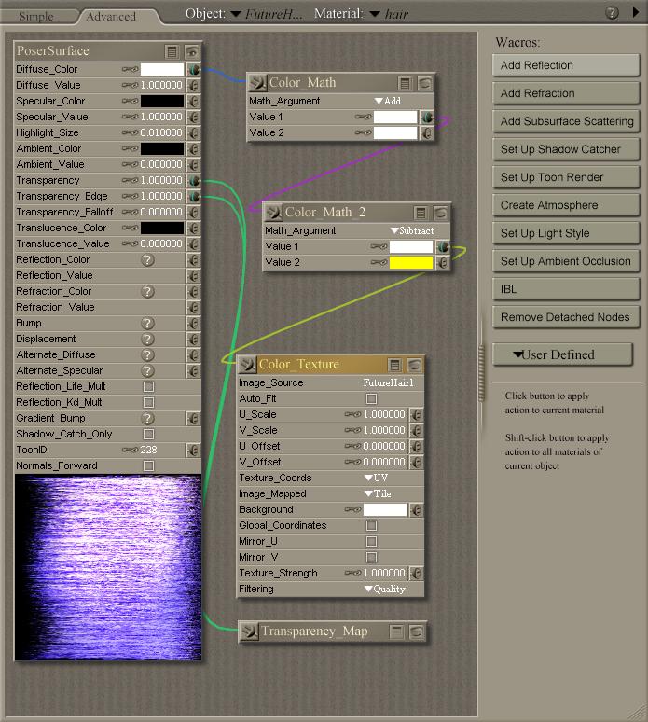Enable Mirror_V checkbox
Viewport: 648px width, 722px height.
371,558
